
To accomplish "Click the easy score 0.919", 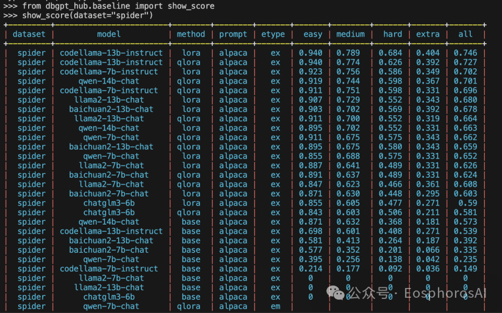I will click(310, 81).
